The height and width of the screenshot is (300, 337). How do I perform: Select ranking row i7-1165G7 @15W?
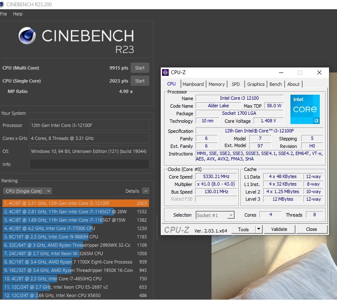pyautogui.click(x=76, y=220)
